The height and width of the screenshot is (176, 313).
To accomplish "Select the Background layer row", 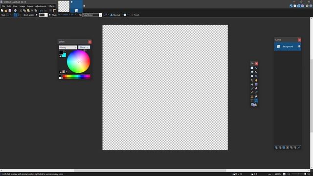I will tap(288, 46).
